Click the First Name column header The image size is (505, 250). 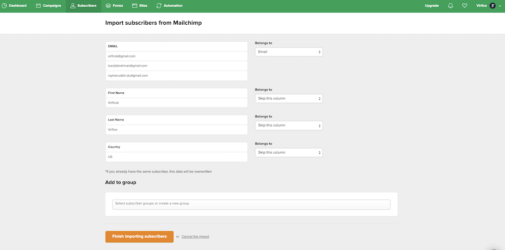(176, 93)
